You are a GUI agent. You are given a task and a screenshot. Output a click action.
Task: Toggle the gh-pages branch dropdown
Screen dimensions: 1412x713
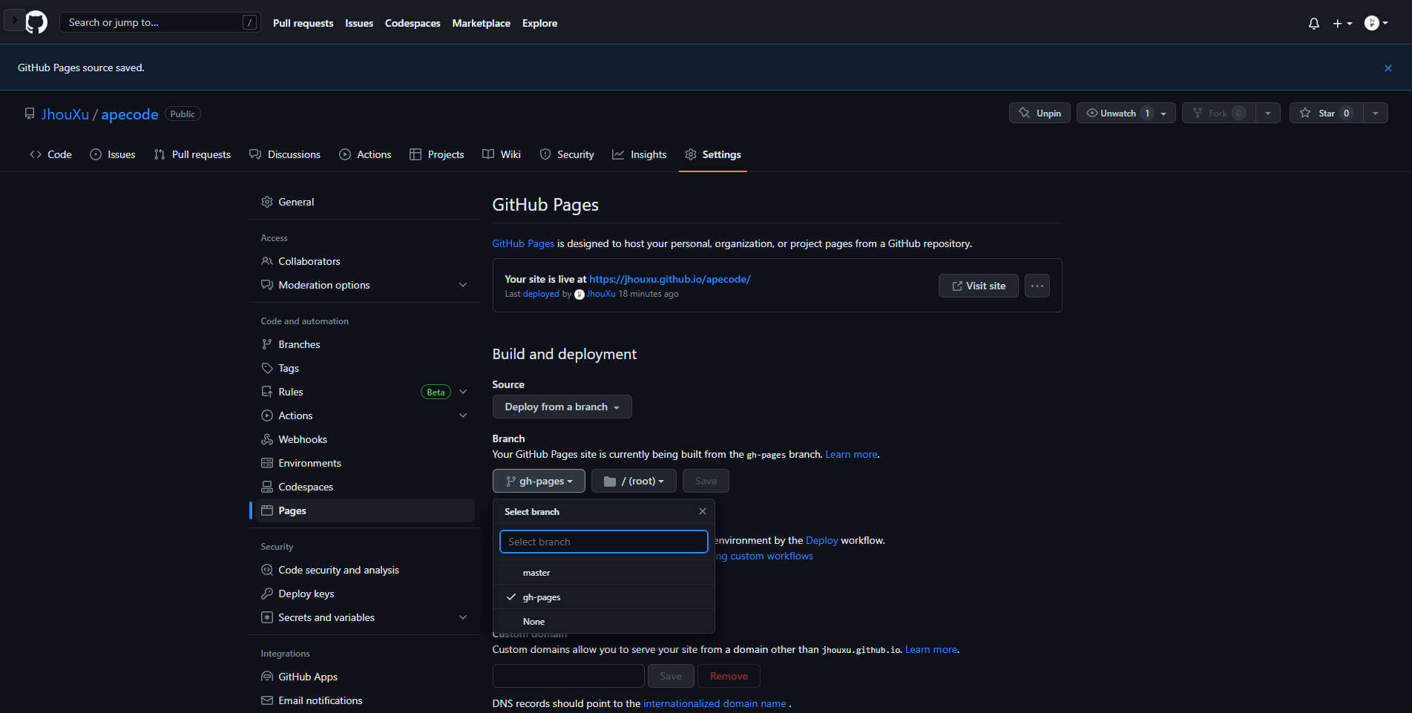tap(539, 481)
